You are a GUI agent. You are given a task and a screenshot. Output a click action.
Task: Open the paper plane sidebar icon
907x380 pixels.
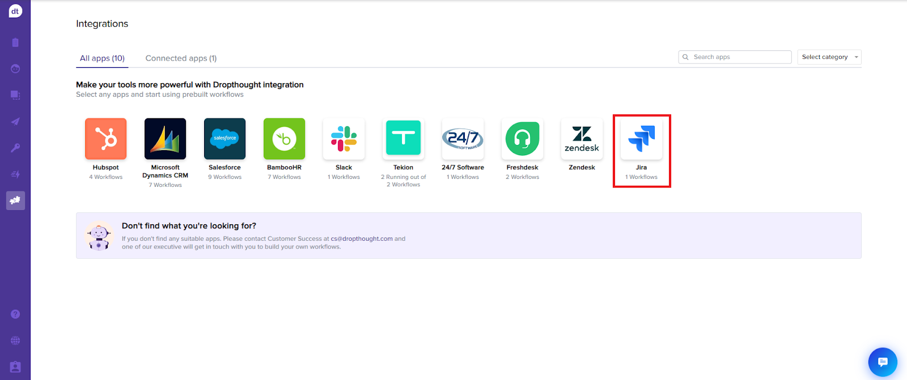pos(15,121)
